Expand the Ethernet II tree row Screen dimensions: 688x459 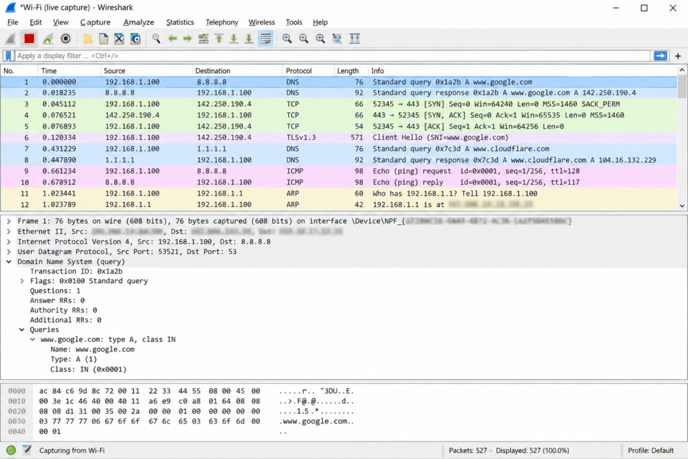click(x=9, y=231)
